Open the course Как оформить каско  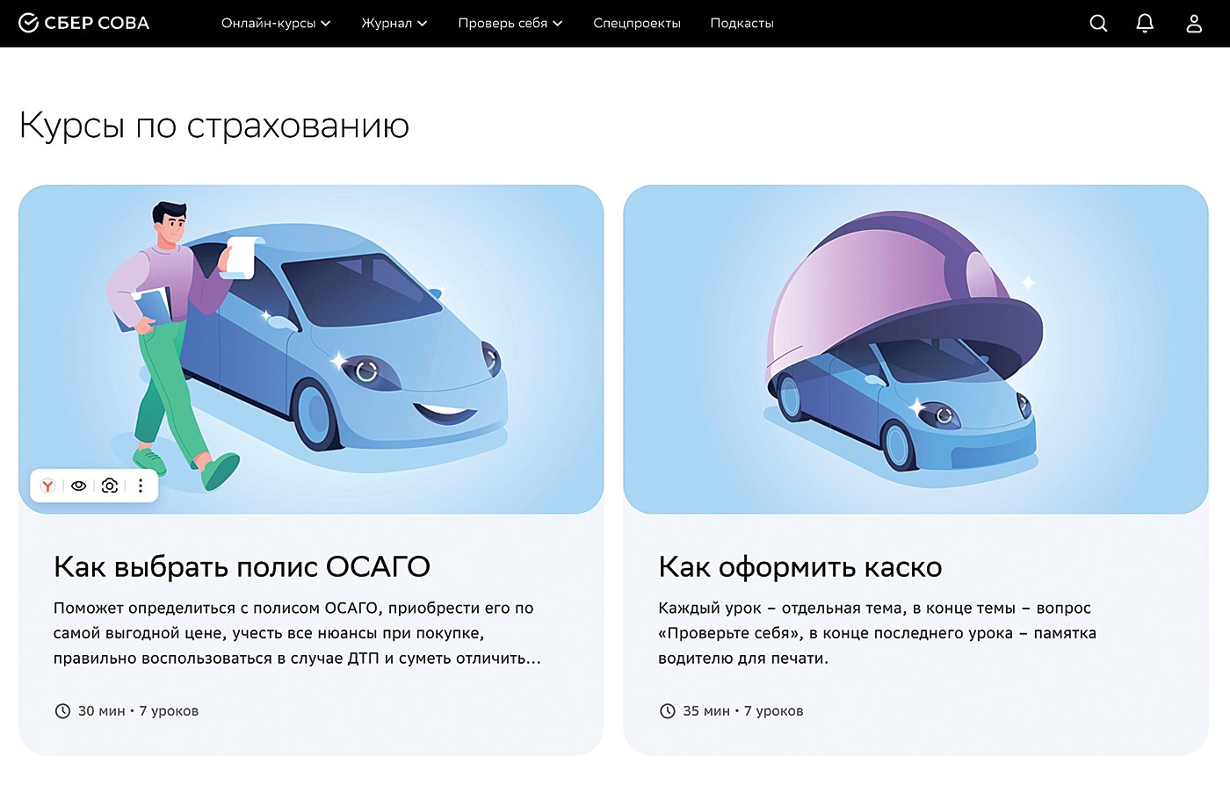(x=799, y=566)
